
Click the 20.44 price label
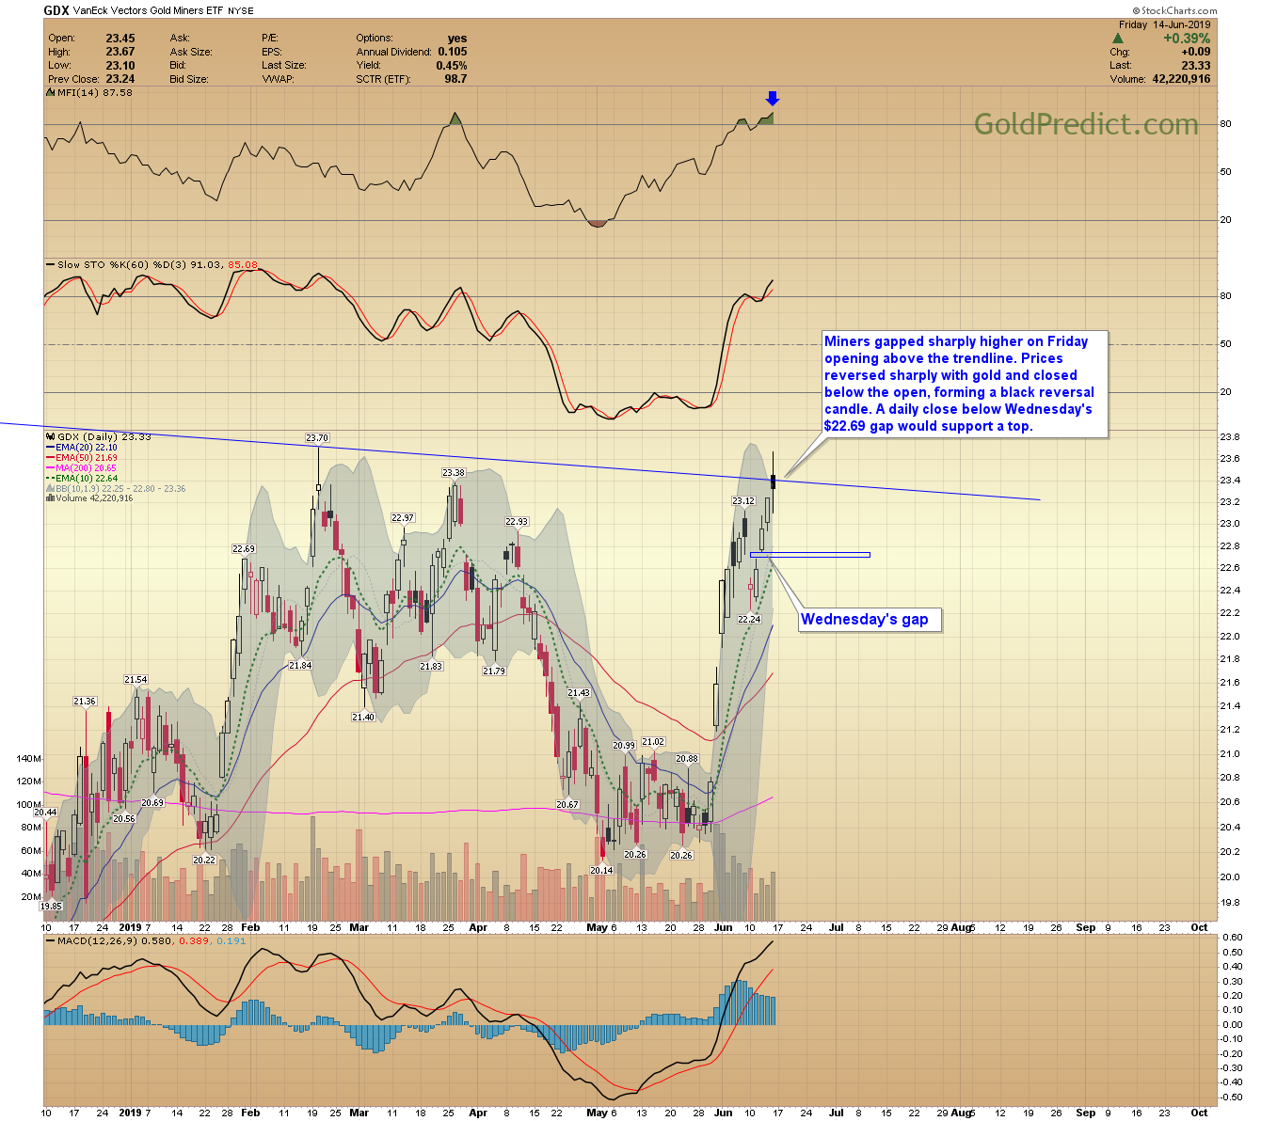(x=45, y=813)
